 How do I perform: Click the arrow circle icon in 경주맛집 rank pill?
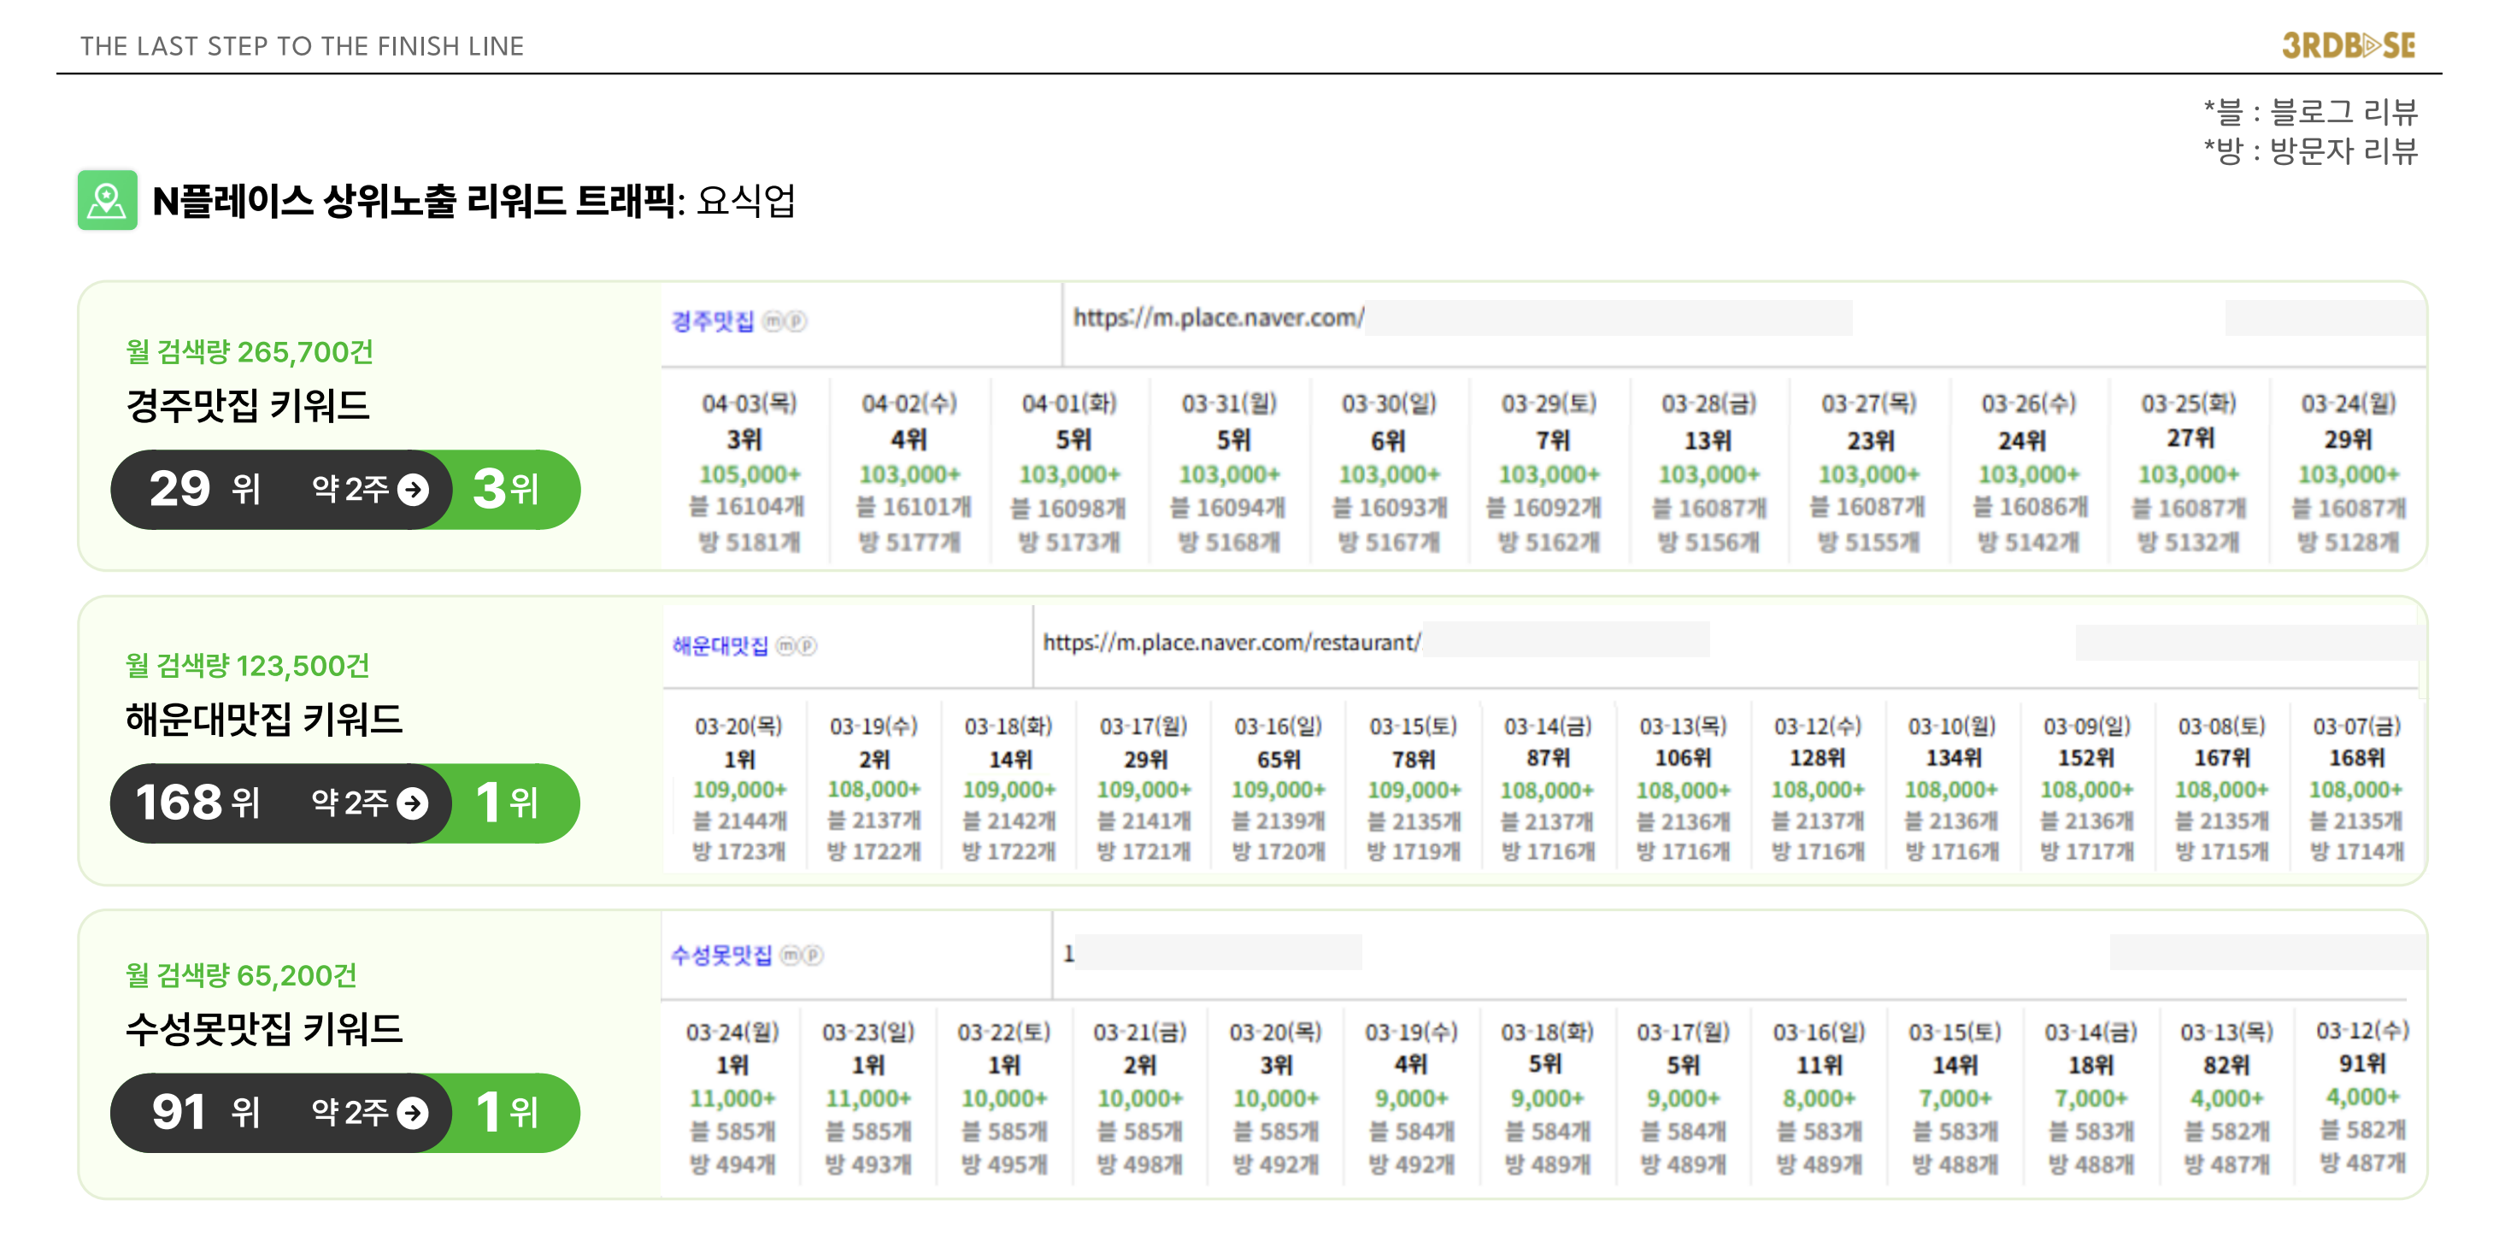[414, 489]
